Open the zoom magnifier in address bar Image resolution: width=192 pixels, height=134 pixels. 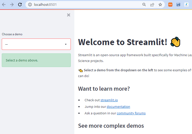[144, 5]
